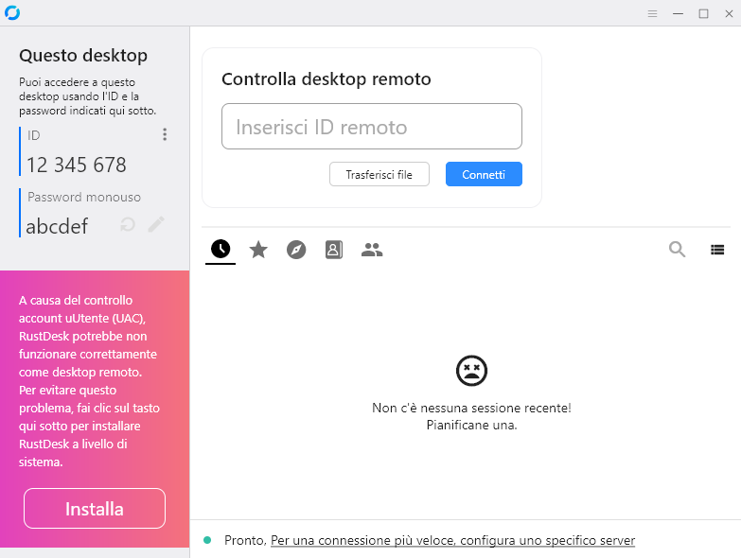The height and width of the screenshot is (558, 741).
Task: Click the Password monouso label
Action: 84,197
